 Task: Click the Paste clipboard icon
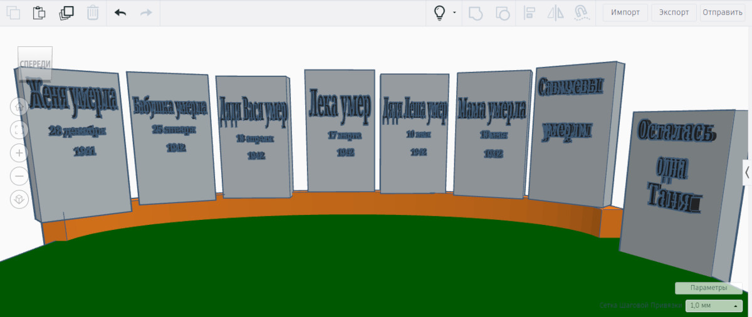(39, 13)
